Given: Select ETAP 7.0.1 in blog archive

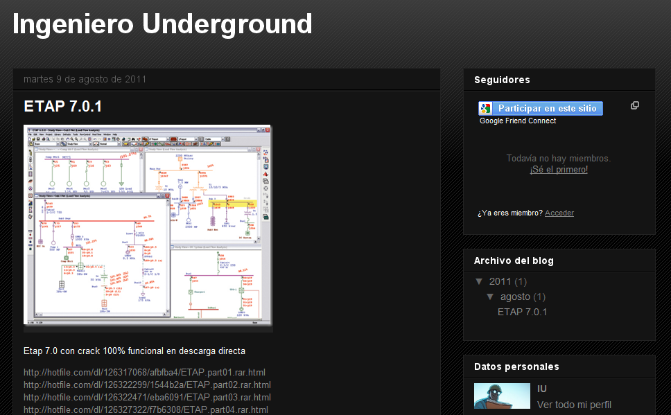Looking at the screenshot, I should click(522, 312).
